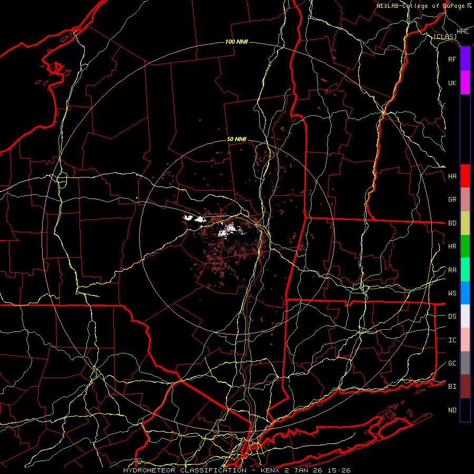Image resolution: width=474 pixels, height=474 pixels.
Task: Click the UK magenta legend swatch
Action: tap(465, 83)
